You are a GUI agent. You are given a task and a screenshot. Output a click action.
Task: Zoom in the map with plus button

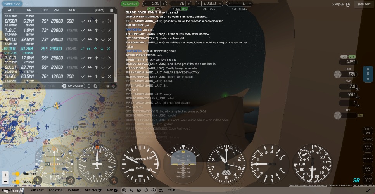(x=5, y=175)
